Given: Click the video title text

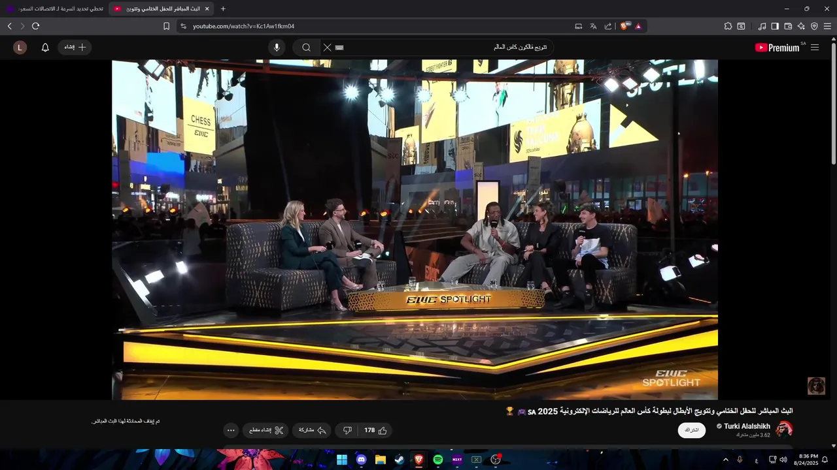Looking at the screenshot, I should tap(650, 411).
